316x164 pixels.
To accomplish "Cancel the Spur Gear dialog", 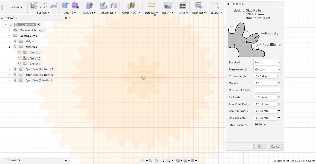I will pyautogui.click(x=276, y=147).
